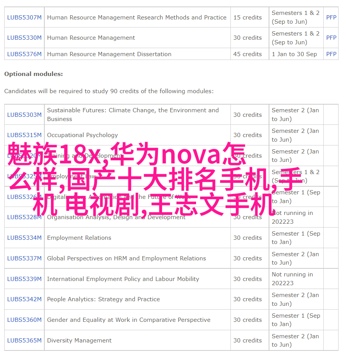The width and height of the screenshot is (342, 352).
Task: Open the LUBS5339M module link
Action: tap(24, 279)
